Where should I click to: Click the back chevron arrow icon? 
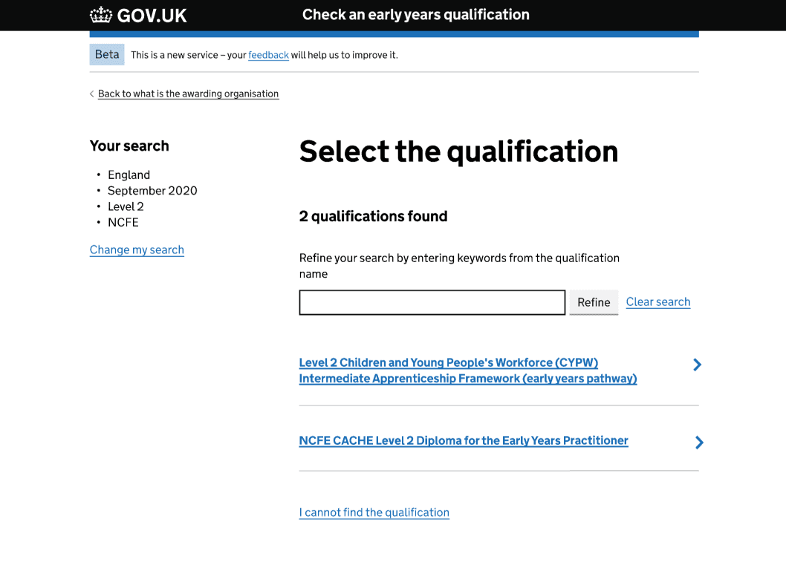point(91,94)
